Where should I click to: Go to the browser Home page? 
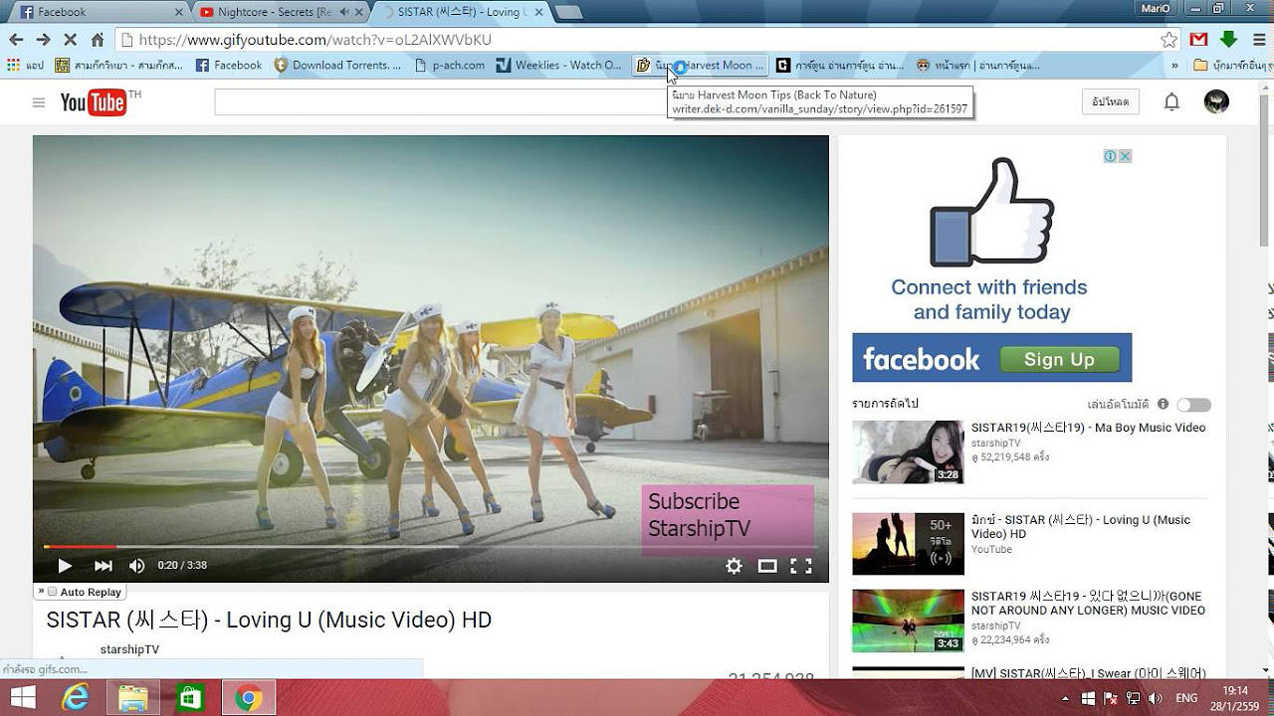(x=98, y=40)
